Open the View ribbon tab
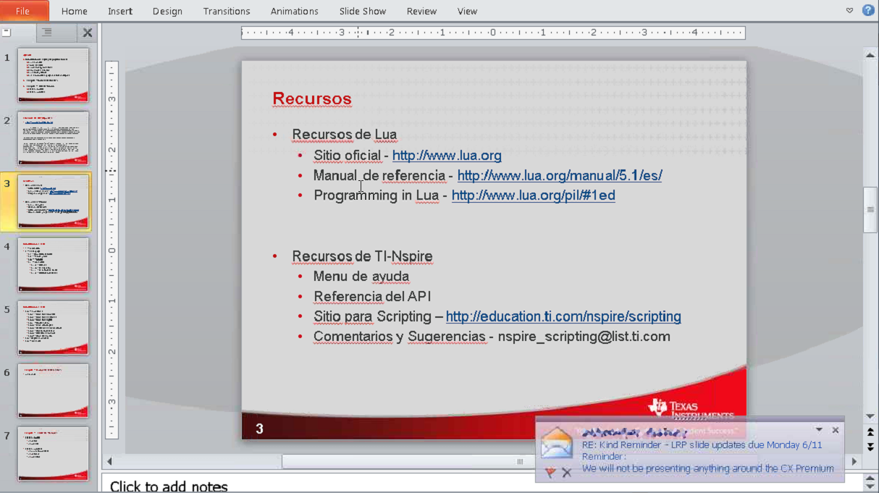 [x=468, y=11]
